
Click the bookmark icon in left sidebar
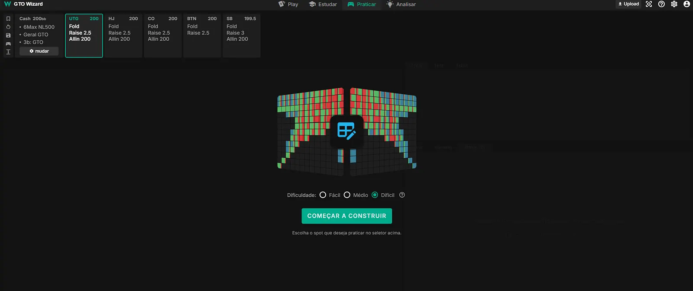click(x=8, y=19)
